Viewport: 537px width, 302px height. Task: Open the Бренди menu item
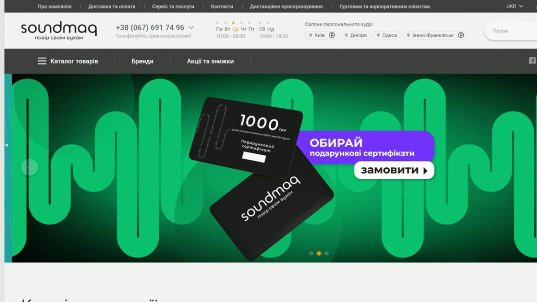(x=143, y=61)
